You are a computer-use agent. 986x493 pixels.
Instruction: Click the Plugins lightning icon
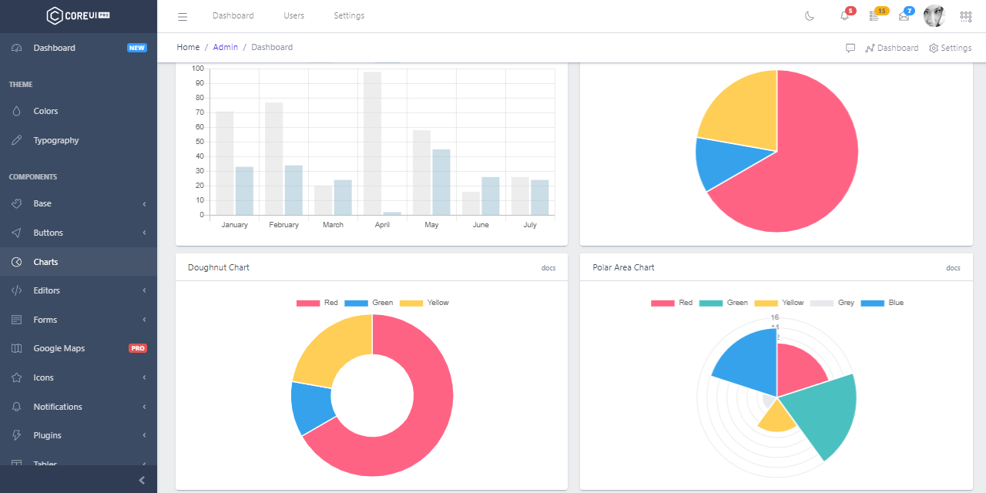pos(17,435)
